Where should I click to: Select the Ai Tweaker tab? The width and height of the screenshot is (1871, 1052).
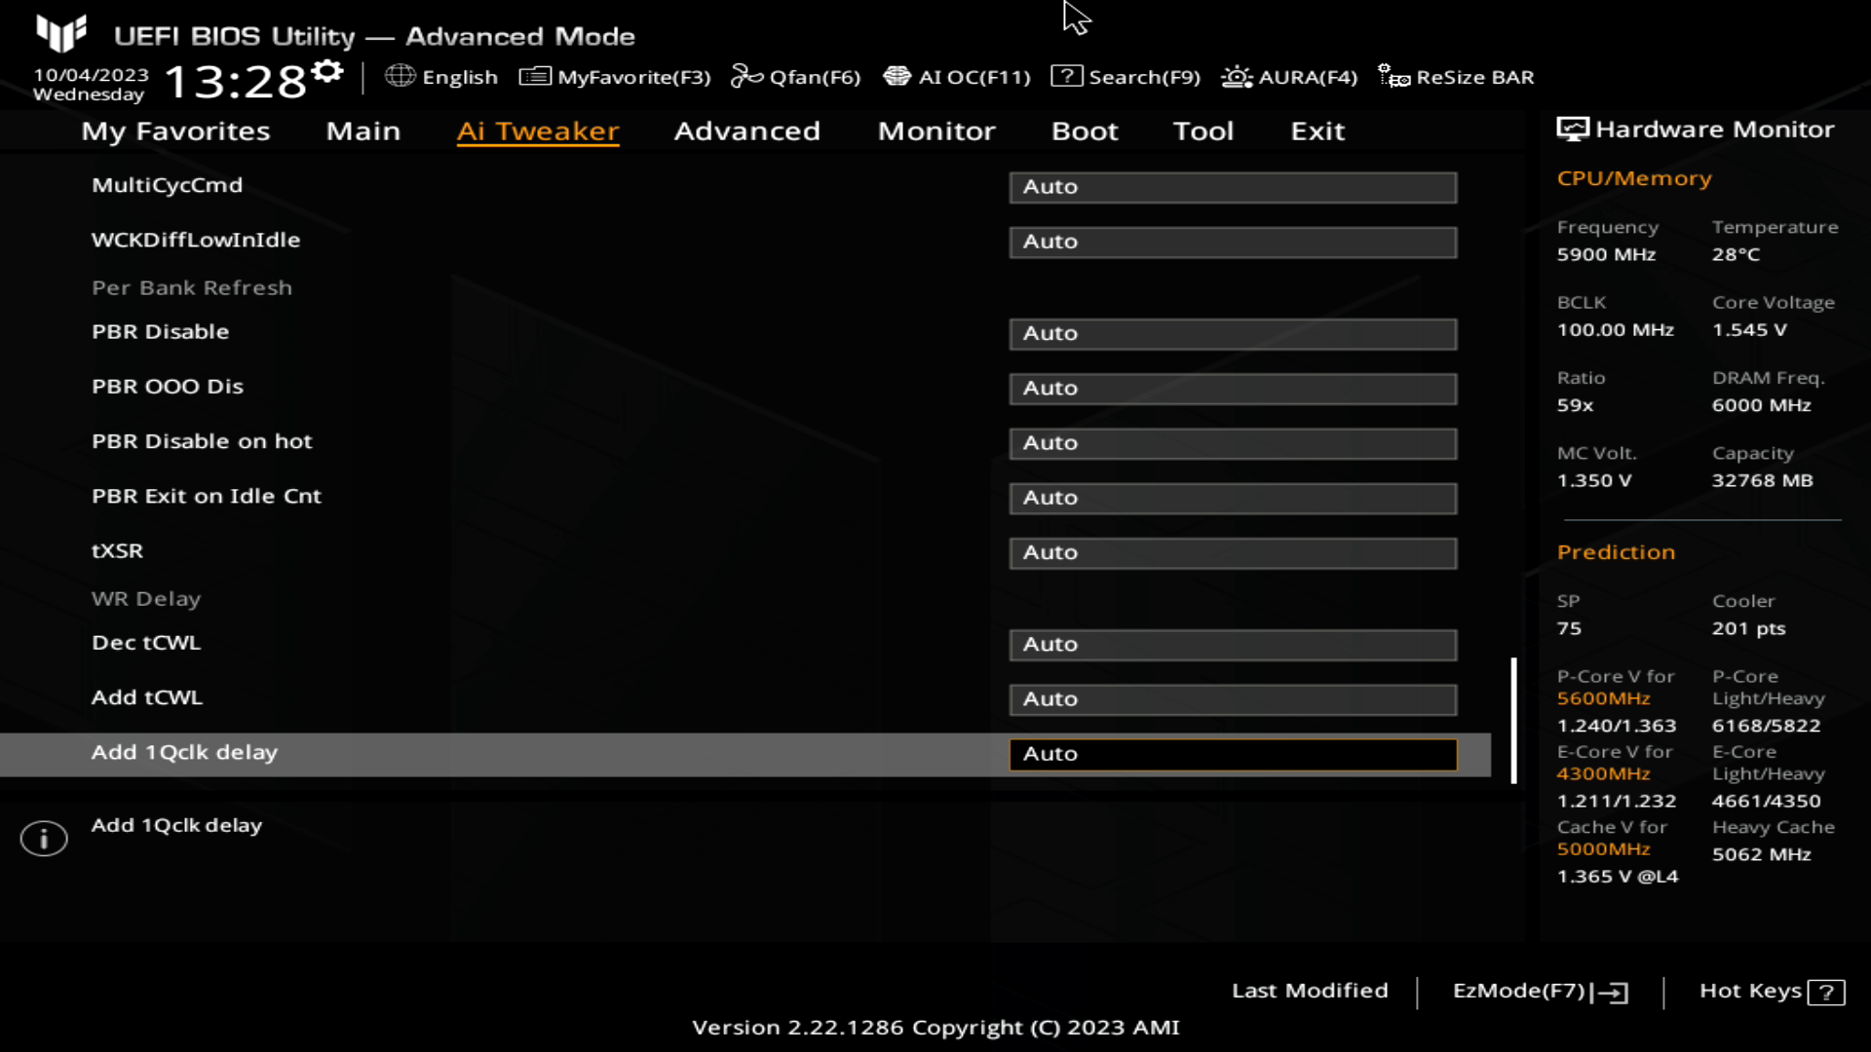pyautogui.click(x=538, y=131)
